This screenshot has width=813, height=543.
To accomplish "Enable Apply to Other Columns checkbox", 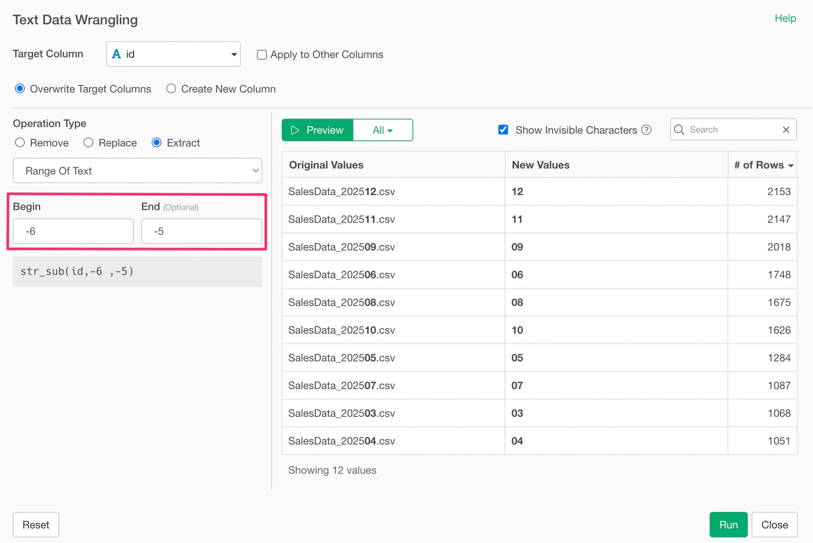I will [262, 55].
